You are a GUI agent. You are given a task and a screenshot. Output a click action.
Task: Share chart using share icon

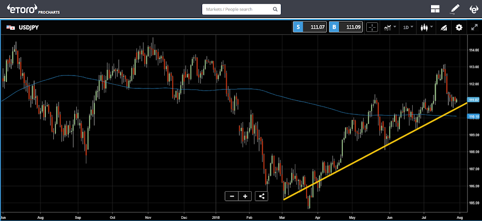pyautogui.click(x=262, y=196)
